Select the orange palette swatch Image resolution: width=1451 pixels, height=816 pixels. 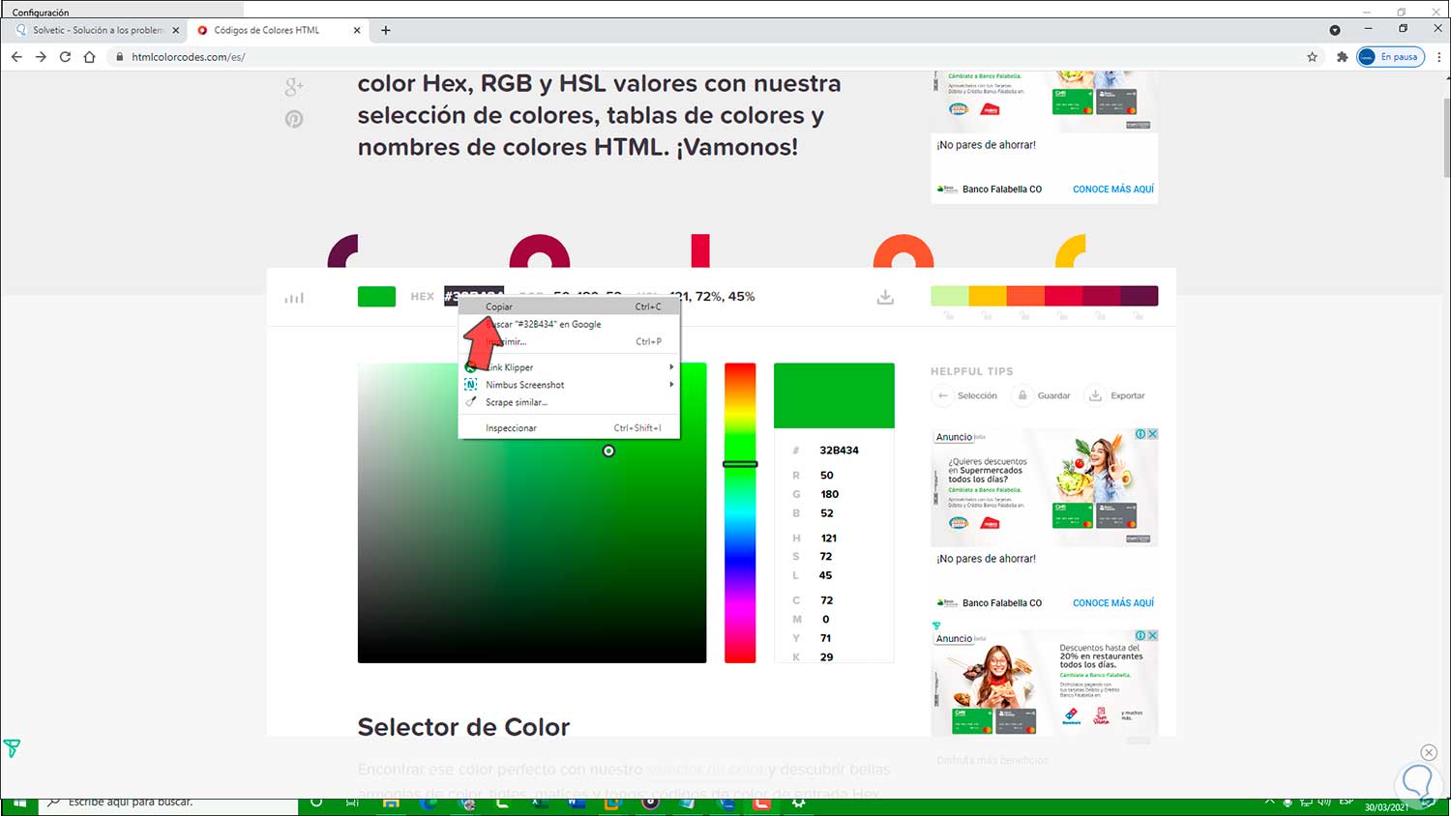1025,296
